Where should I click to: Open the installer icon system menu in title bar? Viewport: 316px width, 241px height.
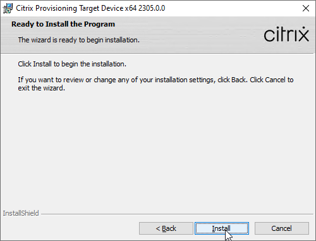point(8,8)
